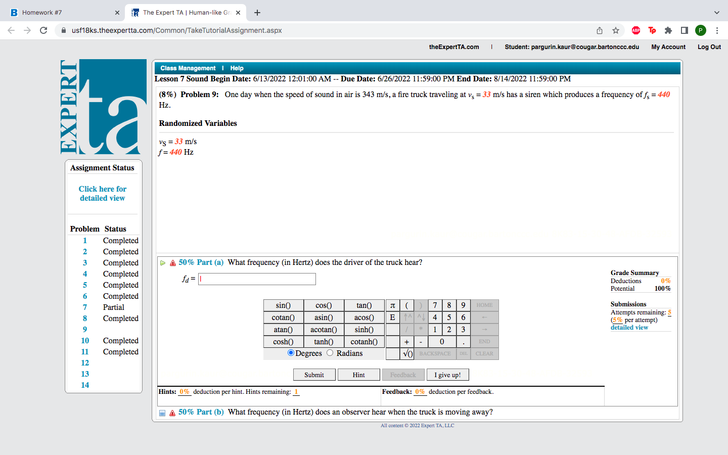Submit the answer for Part (a)
728x455 pixels.
(314, 374)
